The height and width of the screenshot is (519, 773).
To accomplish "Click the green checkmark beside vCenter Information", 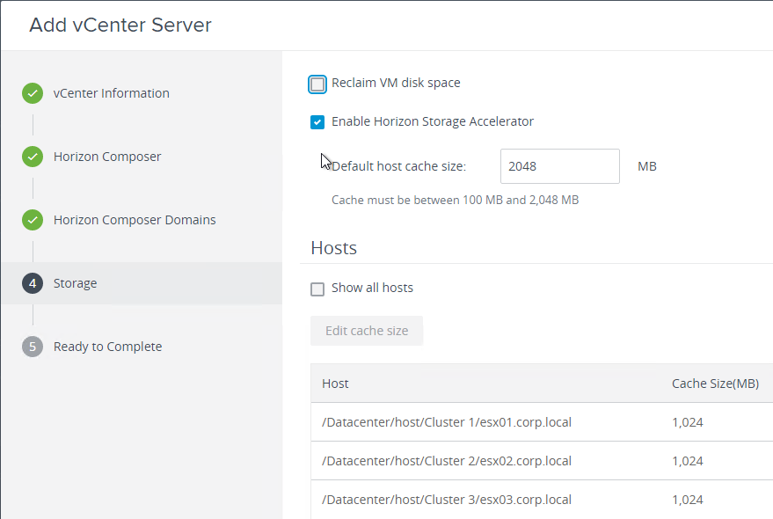I will pyautogui.click(x=33, y=93).
